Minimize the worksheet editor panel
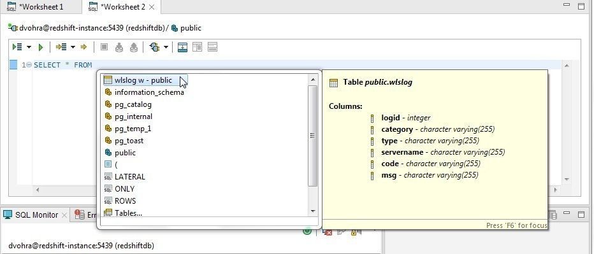This screenshot has width=594, height=254. [567, 5]
